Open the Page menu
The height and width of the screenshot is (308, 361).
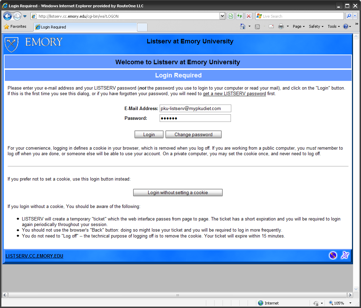[299, 26]
